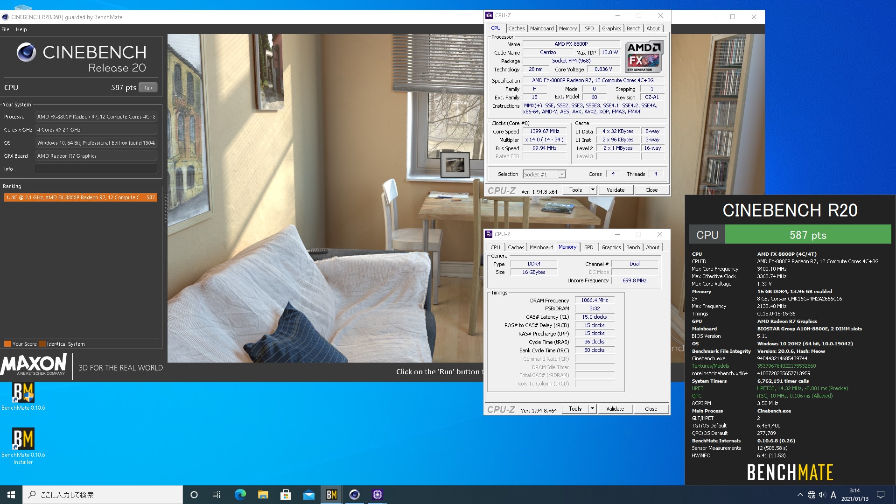Image resolution: width=896 pixels, height=504 pixels.
Task: Open volume speaker tray icon
Action: (x=822, y=495)
